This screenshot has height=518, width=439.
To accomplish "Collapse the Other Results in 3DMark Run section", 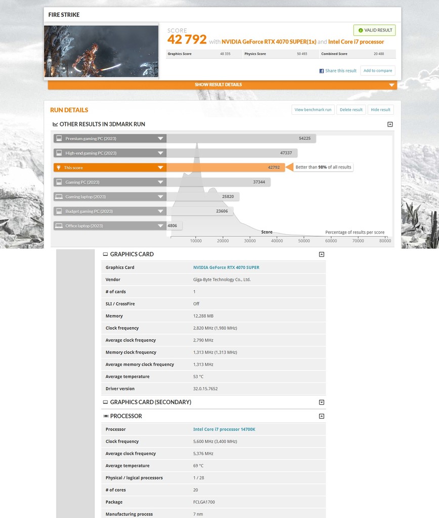I will coord(390,124).
